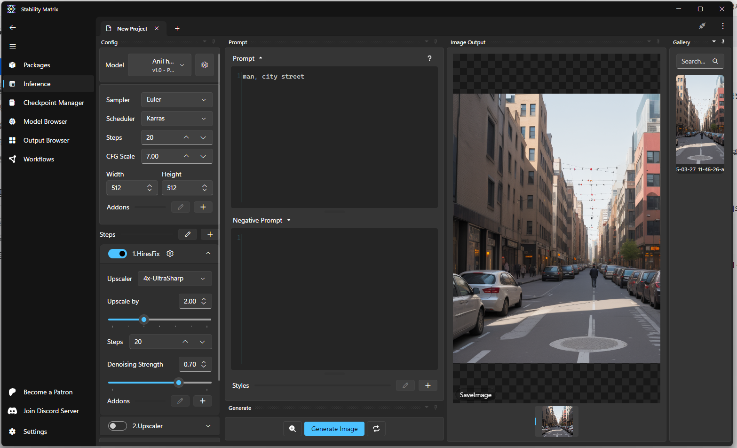Pin the Gallery panel
Viewport: 737px width, 448px height.
723,42
